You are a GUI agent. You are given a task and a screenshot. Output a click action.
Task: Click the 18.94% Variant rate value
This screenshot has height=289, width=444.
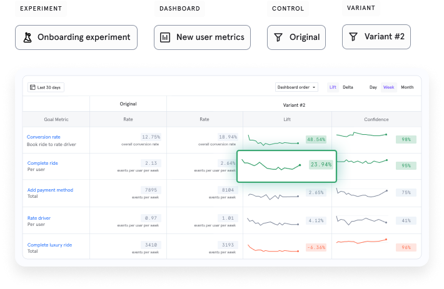[228, 137]
